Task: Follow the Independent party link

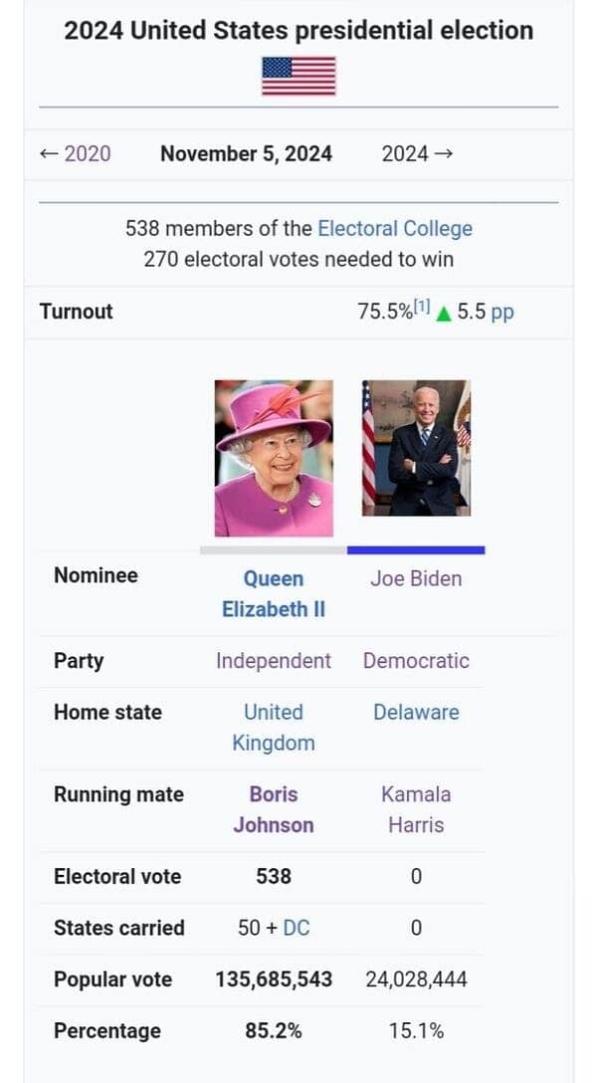Action: coord(274,660)
